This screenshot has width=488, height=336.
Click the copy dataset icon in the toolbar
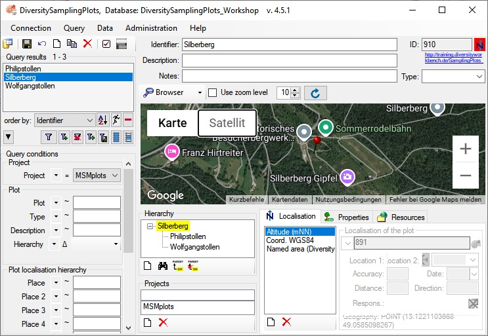[72, 44]
